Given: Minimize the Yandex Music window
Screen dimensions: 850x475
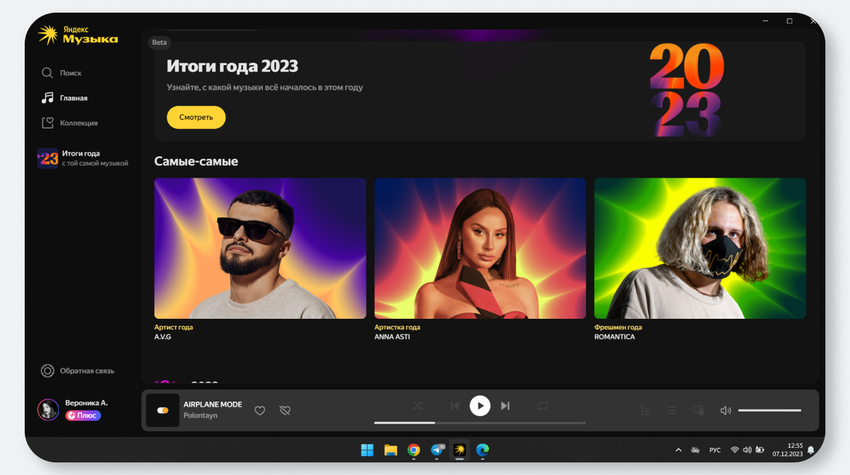Looking at the screenshot, I should (x=765, y=21).
